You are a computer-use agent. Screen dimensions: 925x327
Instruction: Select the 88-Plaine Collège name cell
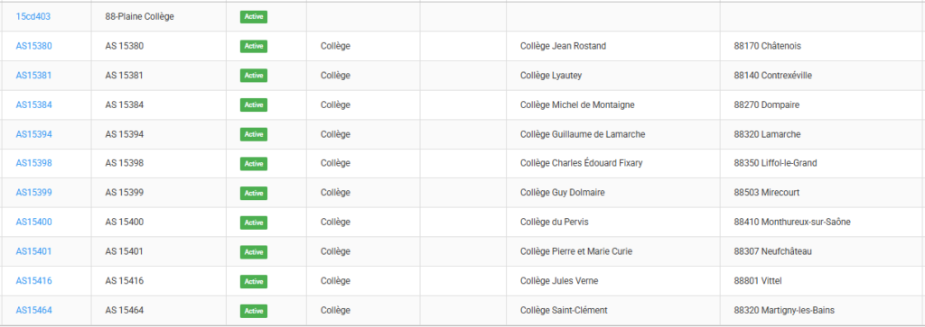coord(159,16)
